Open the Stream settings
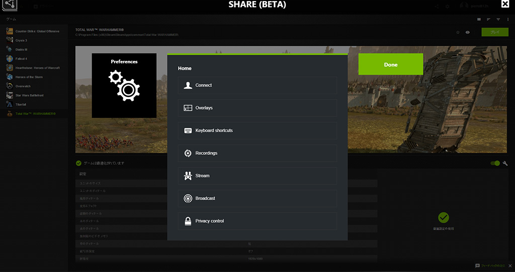The width and height of the screenshot is (515, 272). 257,176
